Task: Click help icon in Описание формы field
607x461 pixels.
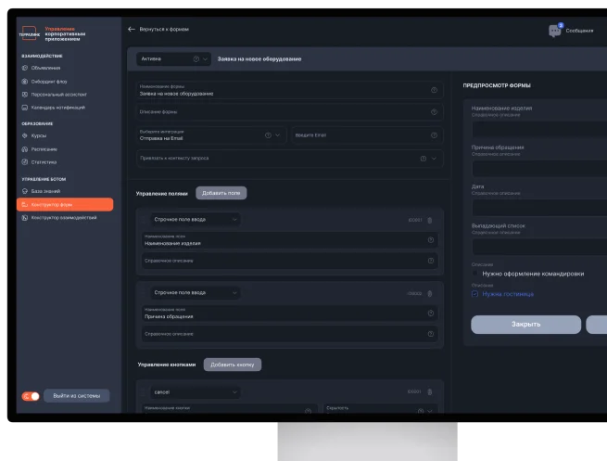Action: tap(434, 112)
